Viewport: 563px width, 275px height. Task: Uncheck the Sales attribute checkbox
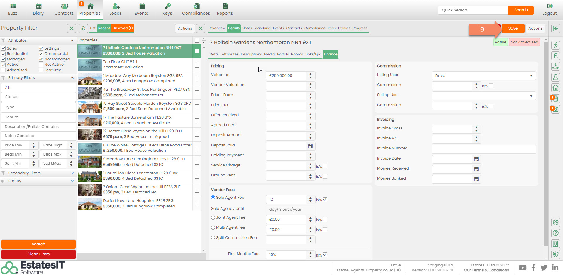(x=4, y=48)
